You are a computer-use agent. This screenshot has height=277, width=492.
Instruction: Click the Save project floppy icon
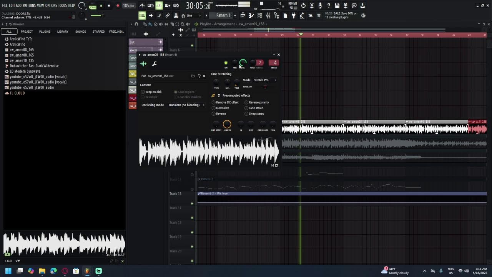point(337,5)
